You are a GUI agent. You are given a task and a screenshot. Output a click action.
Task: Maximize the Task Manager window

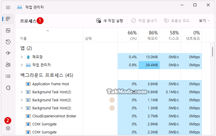tap(195, 5)
